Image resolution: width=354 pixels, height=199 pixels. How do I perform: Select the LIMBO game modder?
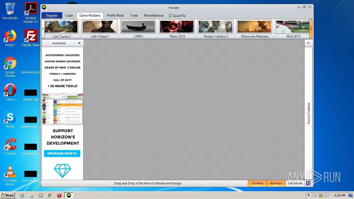(x=138, y=29)
